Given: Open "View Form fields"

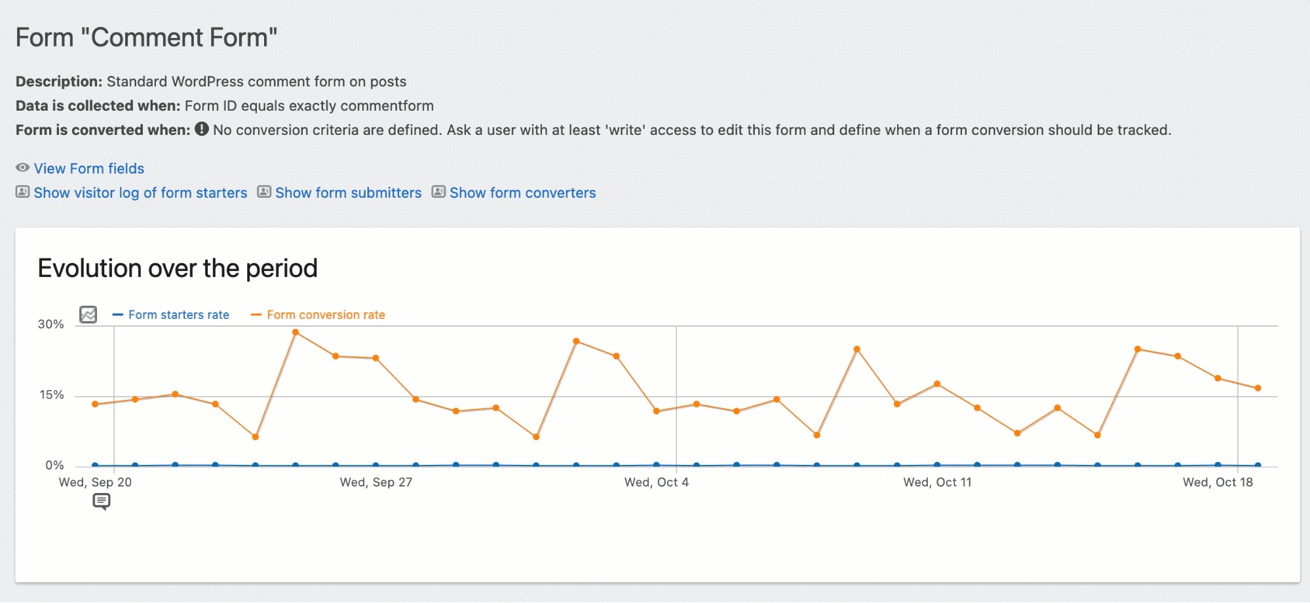Looking at the screenshot, I should [88, 168].
